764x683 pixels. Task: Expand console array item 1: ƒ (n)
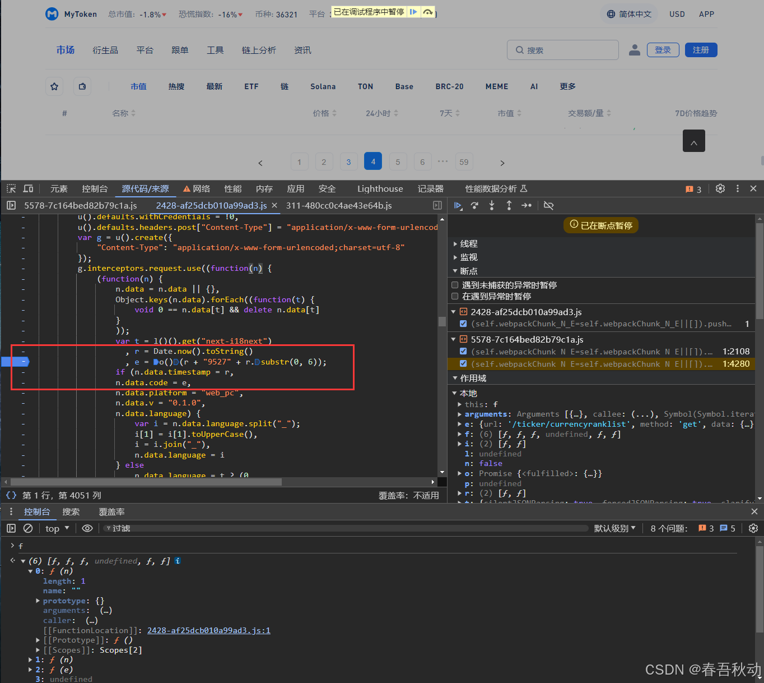(x=30, y=659)
